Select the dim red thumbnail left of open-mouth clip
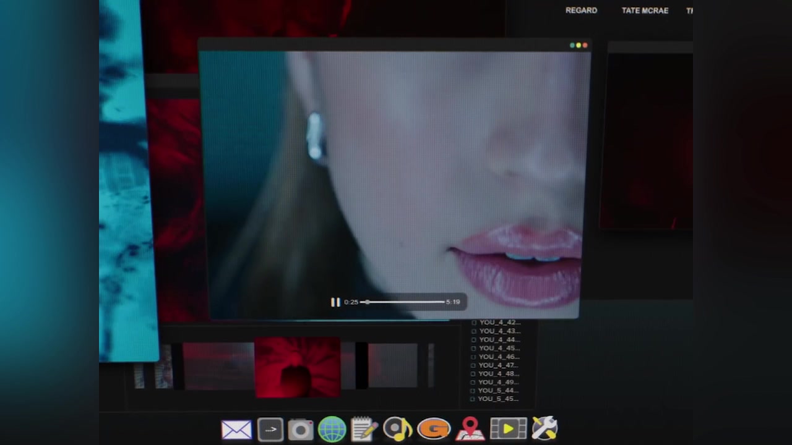The height and width of the screenshot is (445, 792). click(x=218, y=366)
